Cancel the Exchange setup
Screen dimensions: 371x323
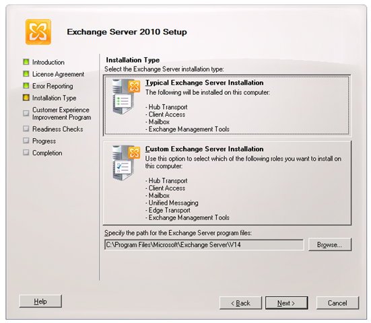(x=337, y=303)
